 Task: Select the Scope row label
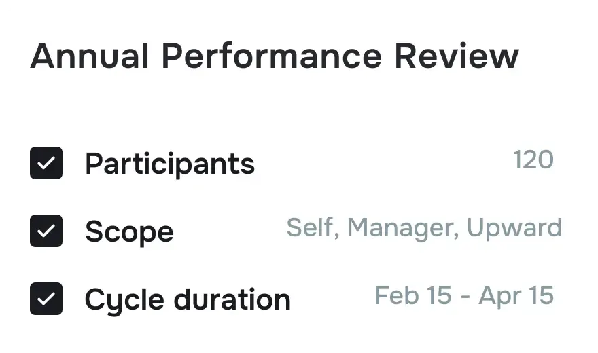pos(129,231)
